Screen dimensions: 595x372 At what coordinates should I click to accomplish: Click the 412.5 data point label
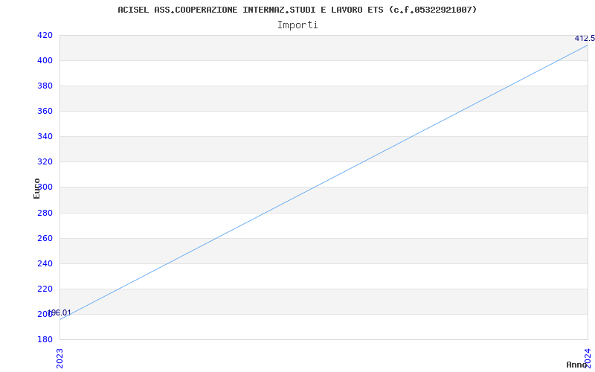(x=585, y=39)
